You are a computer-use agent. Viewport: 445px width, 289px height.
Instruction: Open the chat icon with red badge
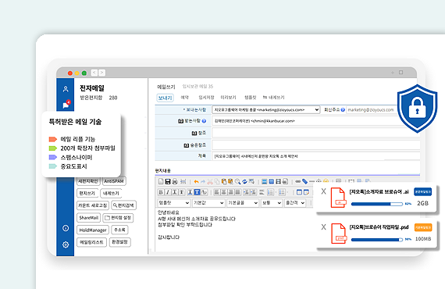(66, 105)
